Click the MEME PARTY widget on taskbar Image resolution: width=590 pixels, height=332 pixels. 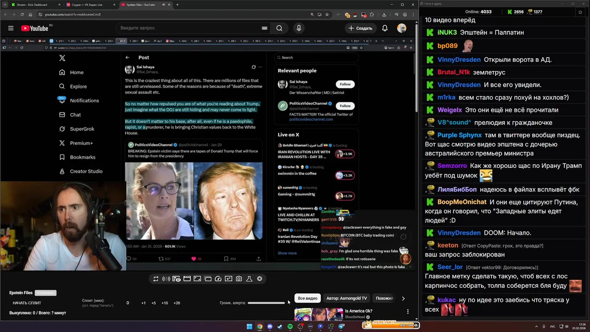(x=391, y=325)
